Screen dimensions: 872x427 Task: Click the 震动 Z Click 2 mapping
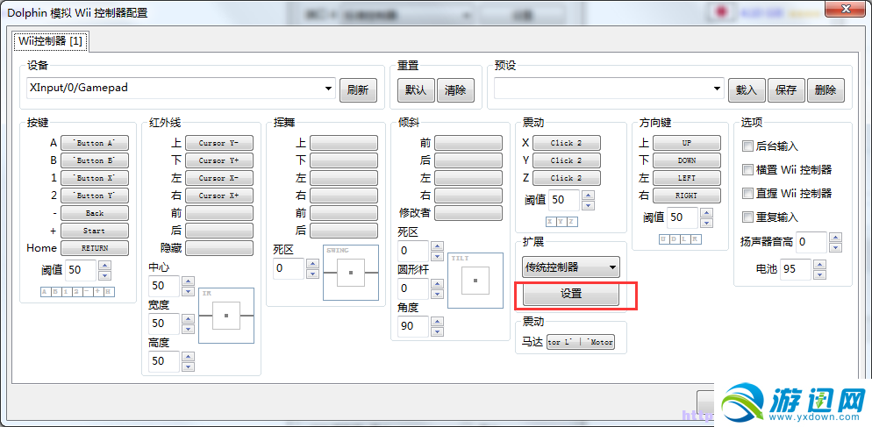click(x=567, y=178)
